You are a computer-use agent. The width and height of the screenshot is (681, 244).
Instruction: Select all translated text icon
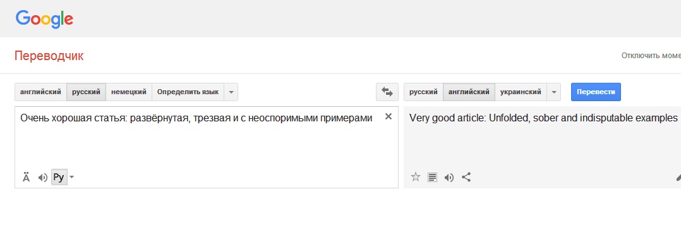click(x=432, y=177)
